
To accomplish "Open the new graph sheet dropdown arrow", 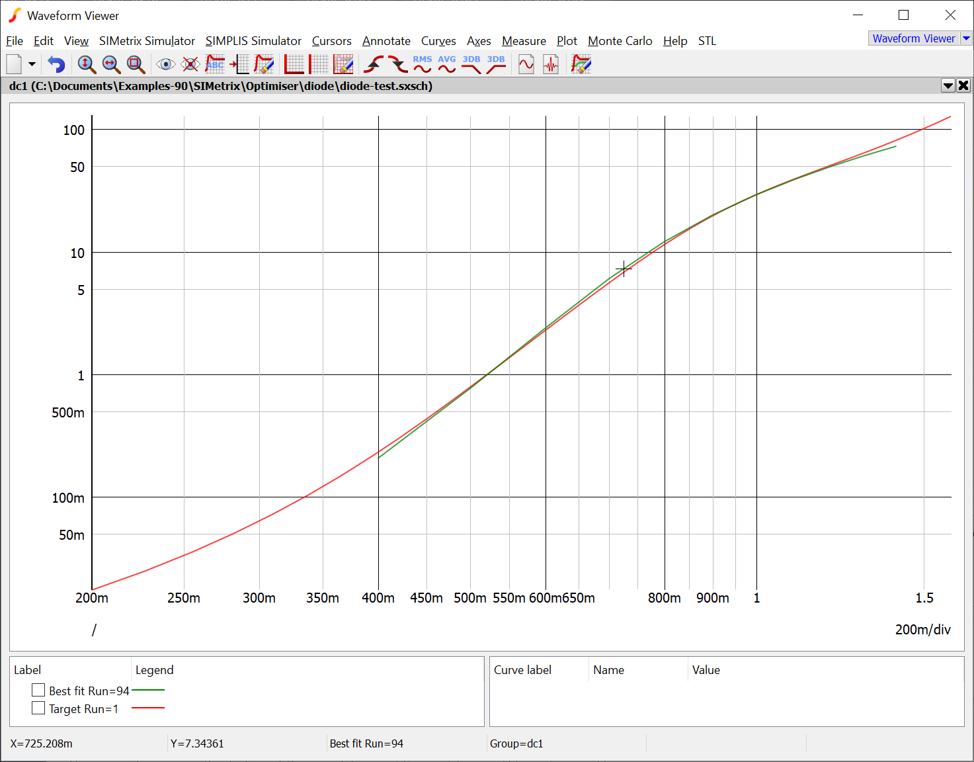I will point(32,64).
